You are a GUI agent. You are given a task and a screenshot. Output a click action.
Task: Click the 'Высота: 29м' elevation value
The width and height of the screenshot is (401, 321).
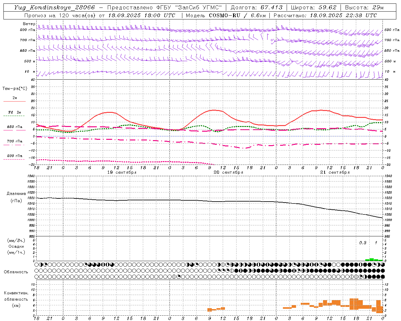point(364,8)
